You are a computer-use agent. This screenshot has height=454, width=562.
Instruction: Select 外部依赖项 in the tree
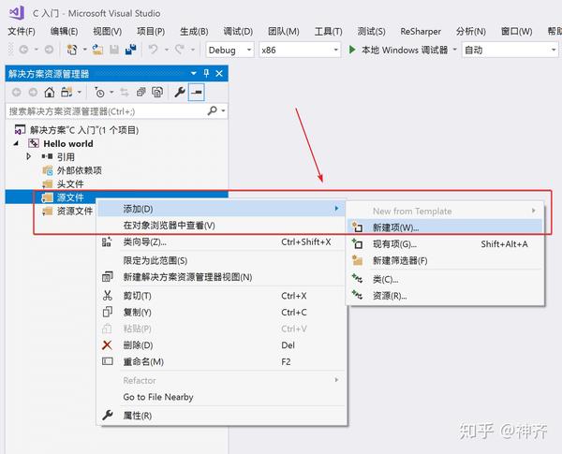(79, 170)
